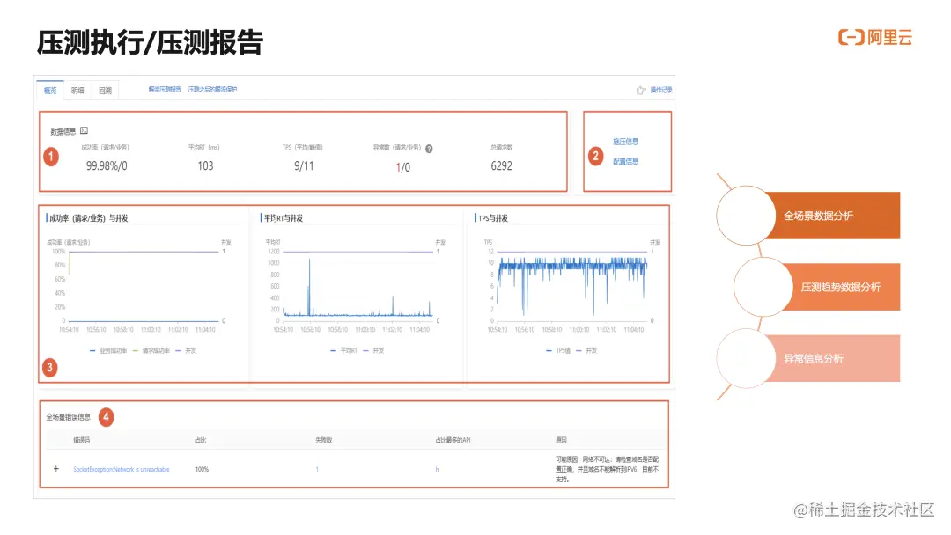The width and height of the screenshot is (951, 535).
Task: Click the success rate line chart
Action: 144,286
